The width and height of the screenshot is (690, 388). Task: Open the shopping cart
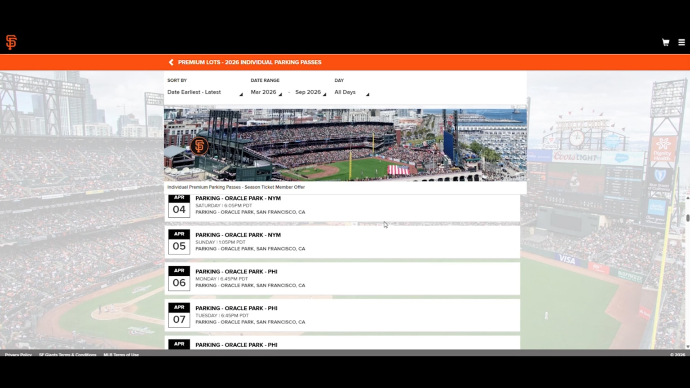[666, 42]
